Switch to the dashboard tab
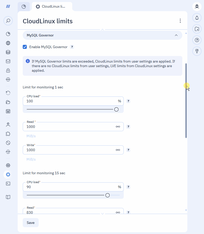This screenshot has width=204, height=234. tap(24, 7)
